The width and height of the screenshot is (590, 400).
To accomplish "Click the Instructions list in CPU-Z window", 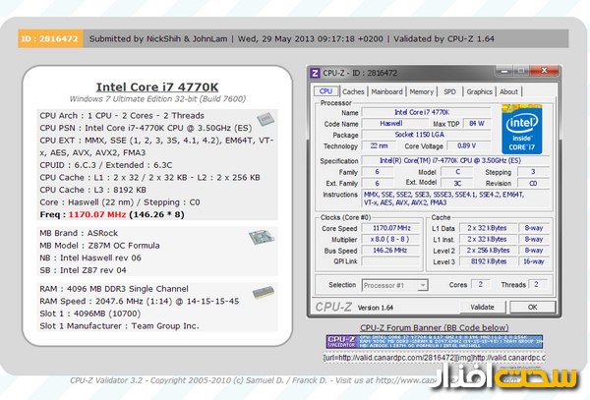I will [456, 199].
